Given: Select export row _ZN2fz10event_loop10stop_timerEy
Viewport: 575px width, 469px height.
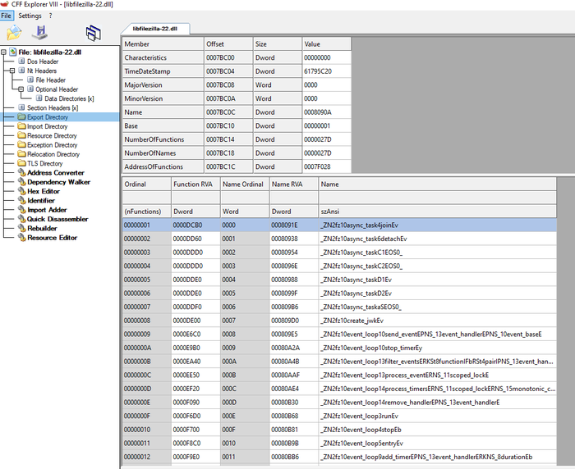Looking at the screenshot, I should click(x=339, y=348).
